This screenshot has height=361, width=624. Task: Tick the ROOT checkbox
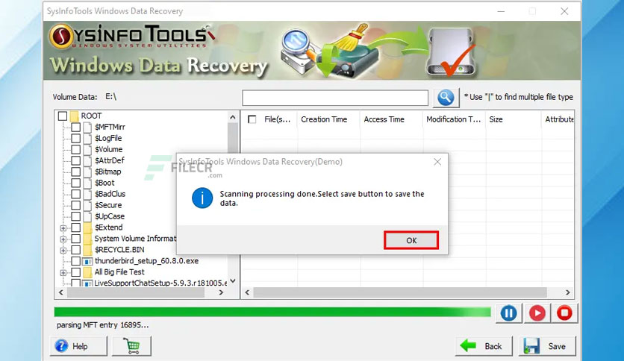(x=63, y=116)
